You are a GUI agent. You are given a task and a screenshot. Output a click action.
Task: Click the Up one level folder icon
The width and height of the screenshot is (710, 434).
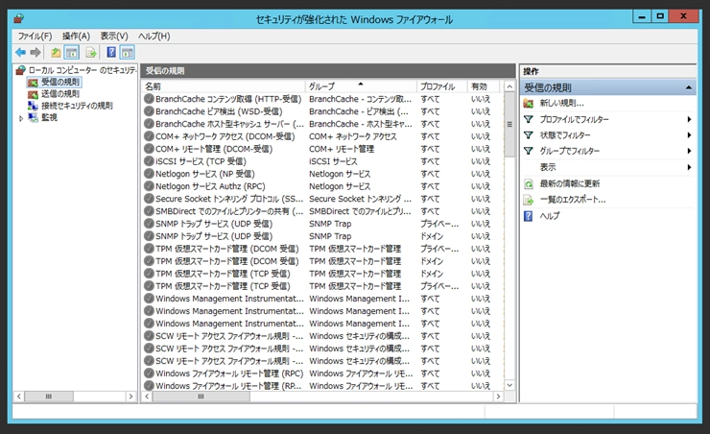[x=56, y=53]
